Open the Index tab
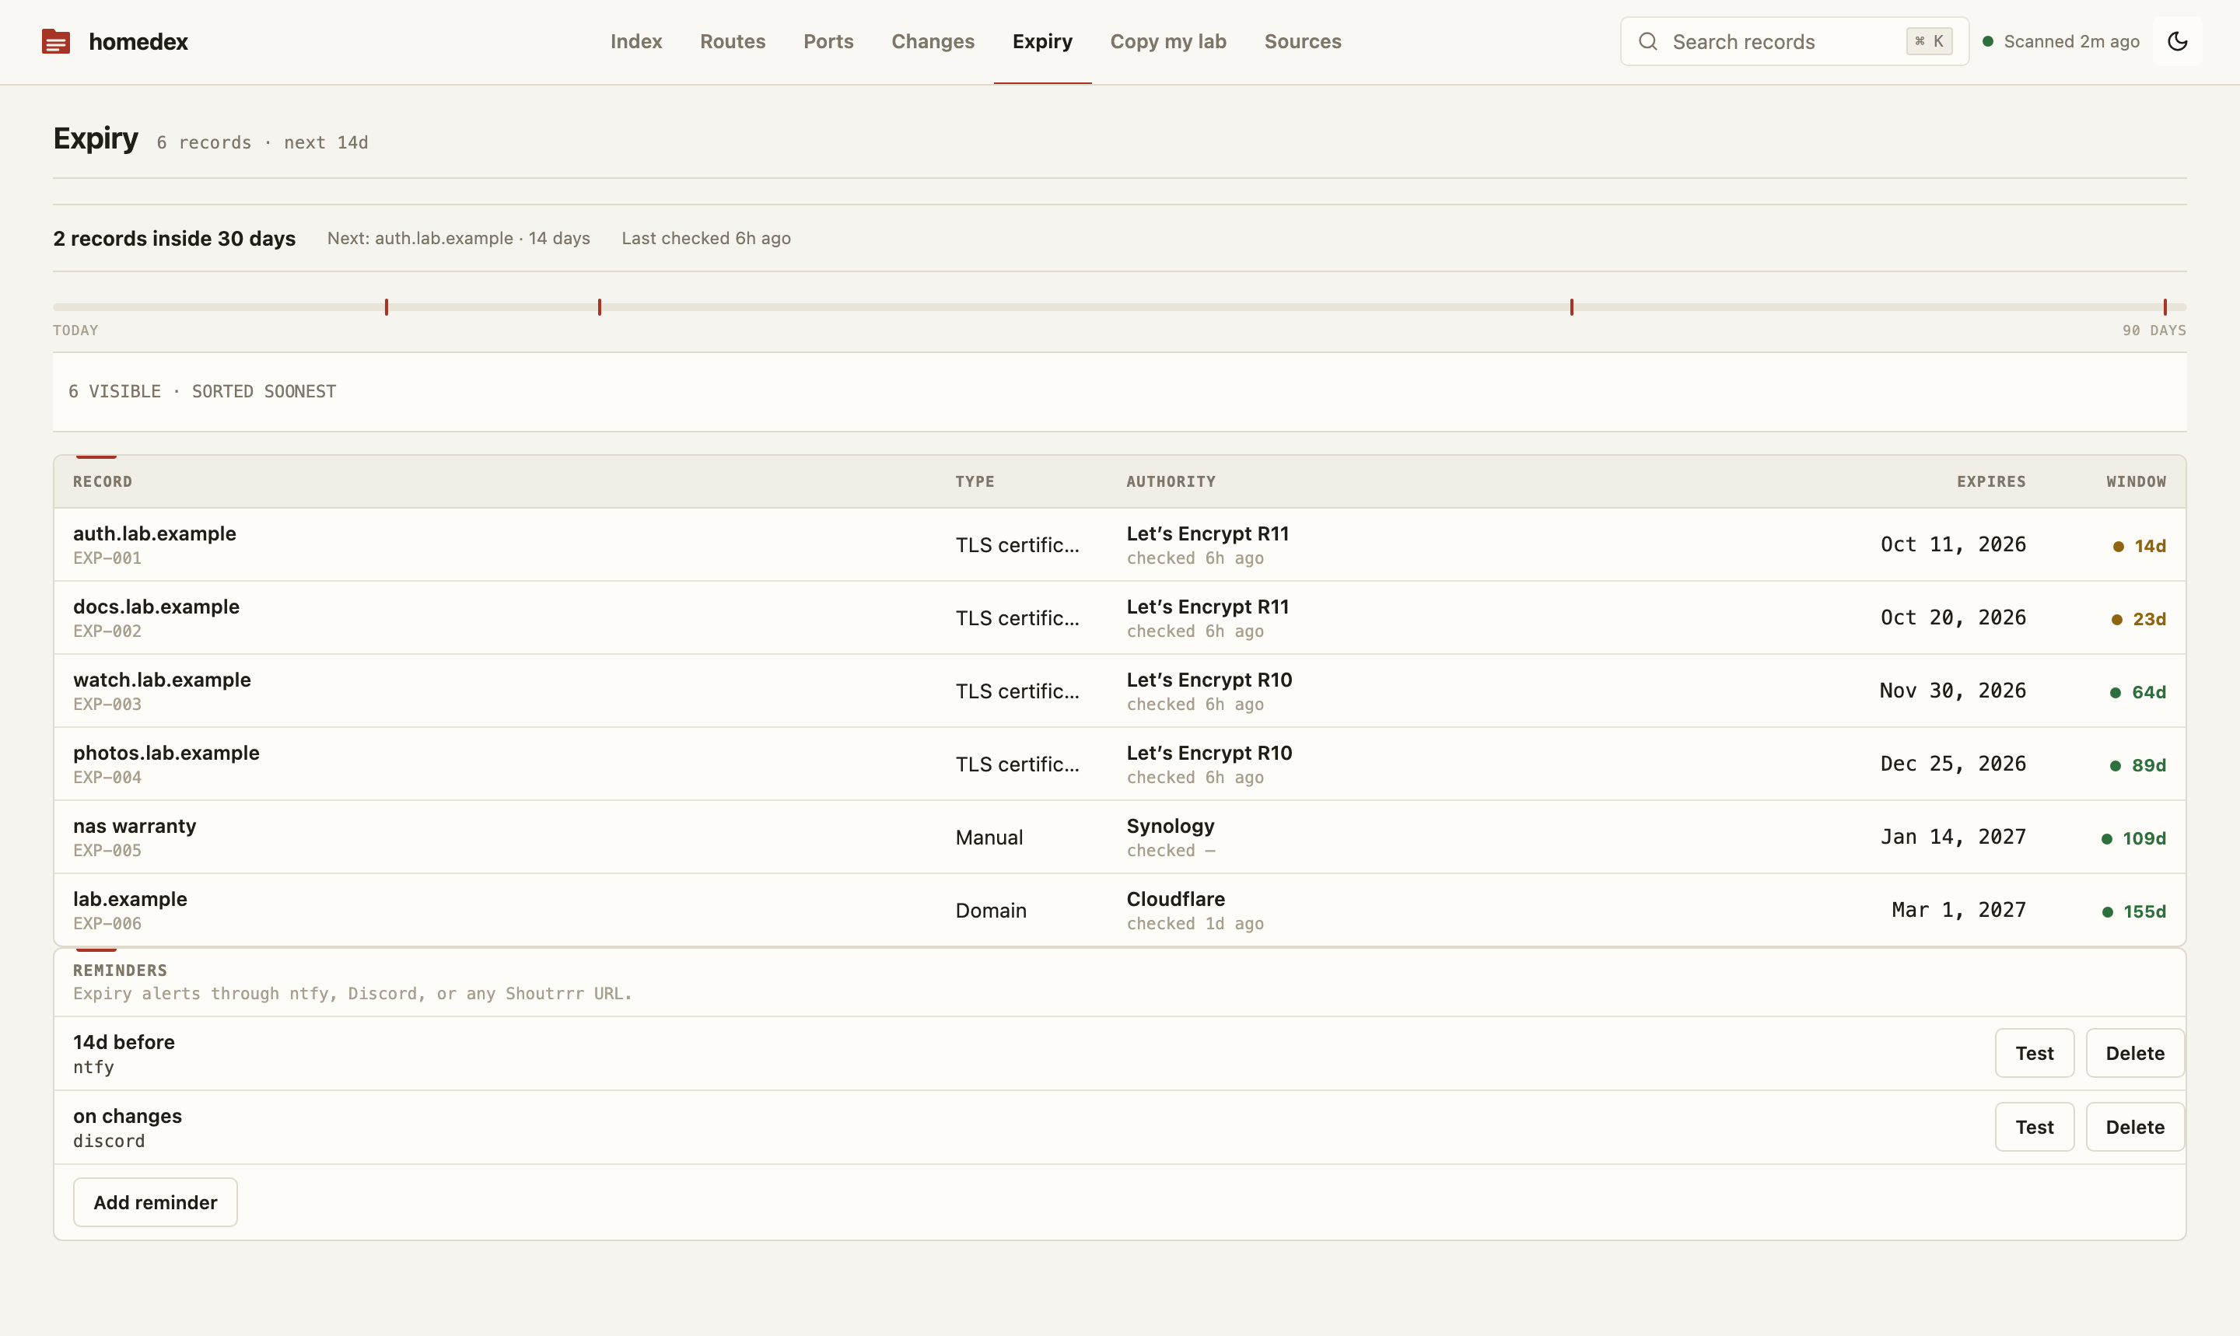Viewport: 2240px width, 1336px height. click(x=635, y=41)
